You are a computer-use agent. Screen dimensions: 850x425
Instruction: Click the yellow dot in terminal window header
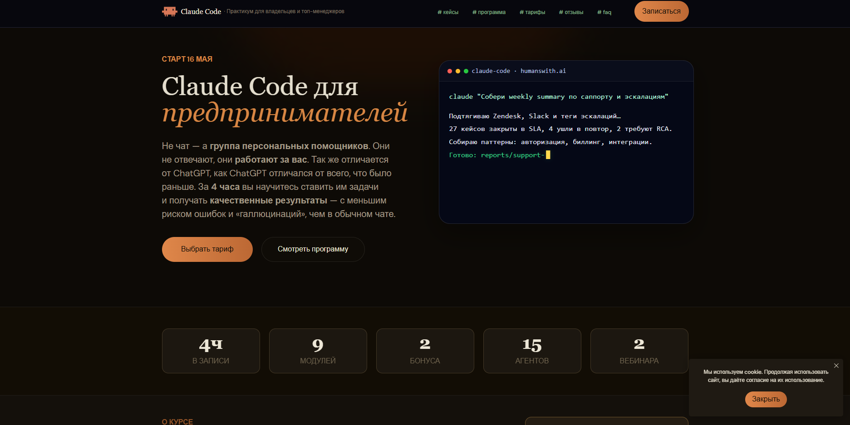(x=458, y=71)
